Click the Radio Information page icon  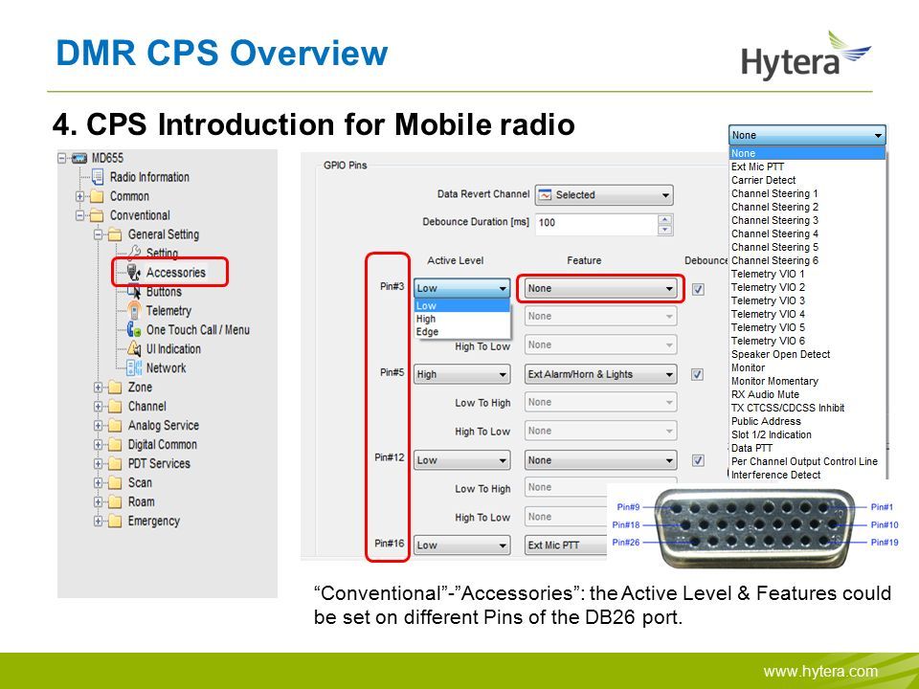pyautogui.click(x=98, y=177)
